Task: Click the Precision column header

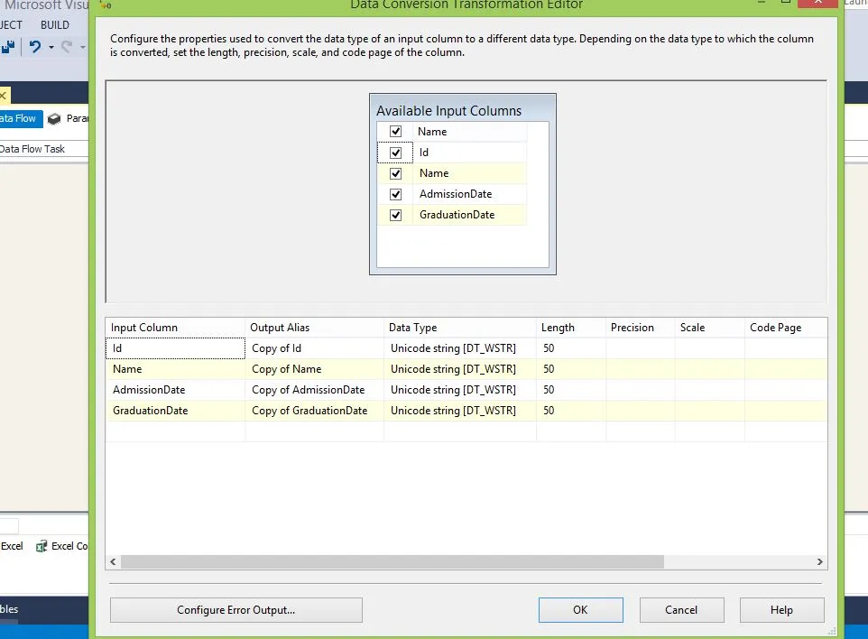Action: click(x=641, y=328)
